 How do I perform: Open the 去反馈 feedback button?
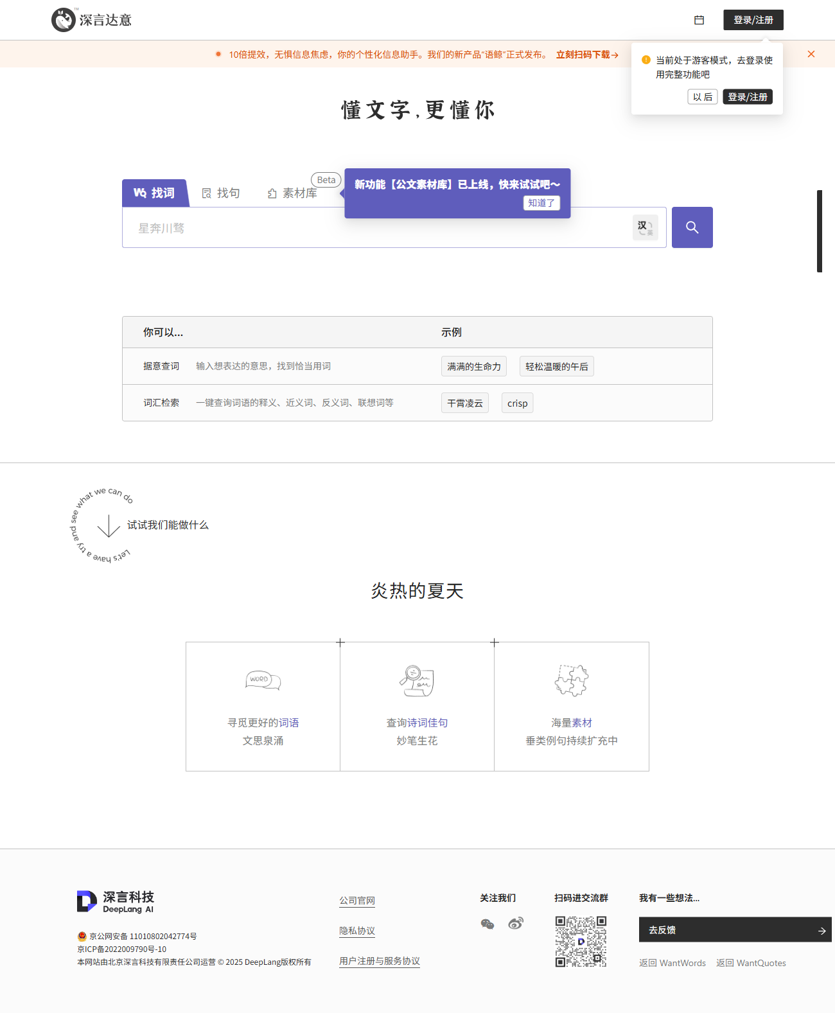pyautogui.click(x=734, y=929)
